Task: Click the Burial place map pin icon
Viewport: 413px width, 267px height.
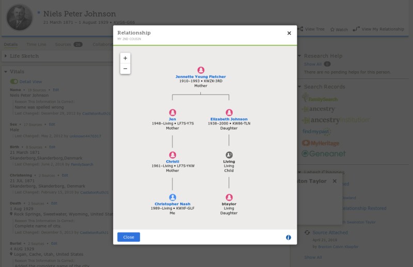Action: 11,254
